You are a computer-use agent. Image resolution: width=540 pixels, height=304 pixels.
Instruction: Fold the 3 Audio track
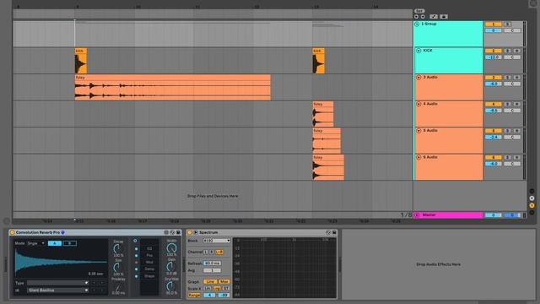coord(418,78)
